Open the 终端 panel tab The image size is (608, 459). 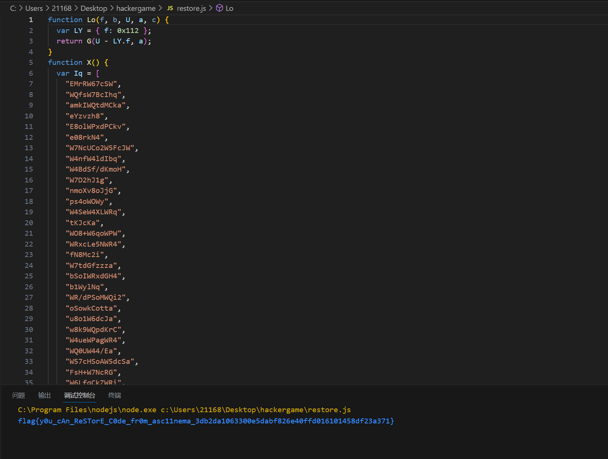point(115,395)
